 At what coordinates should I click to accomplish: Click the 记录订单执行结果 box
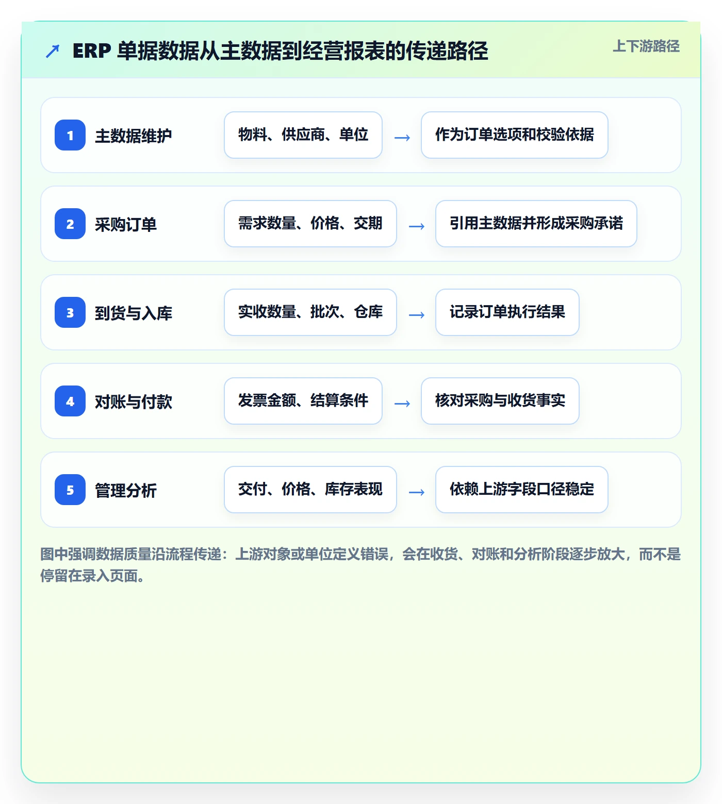[x=507, y=312]
